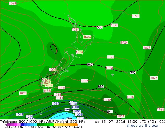
Task: Select the 1020 label left of the eastern 560
Action: tap(109, 68)
